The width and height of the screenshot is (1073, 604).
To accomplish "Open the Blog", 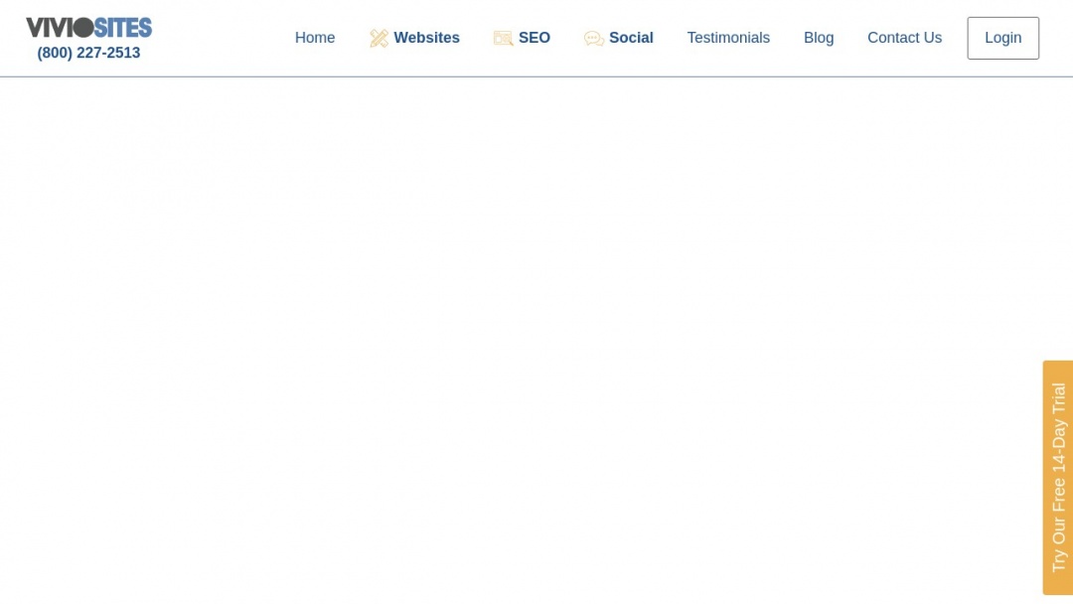I will pyautogui.click(x=819, y=38).
